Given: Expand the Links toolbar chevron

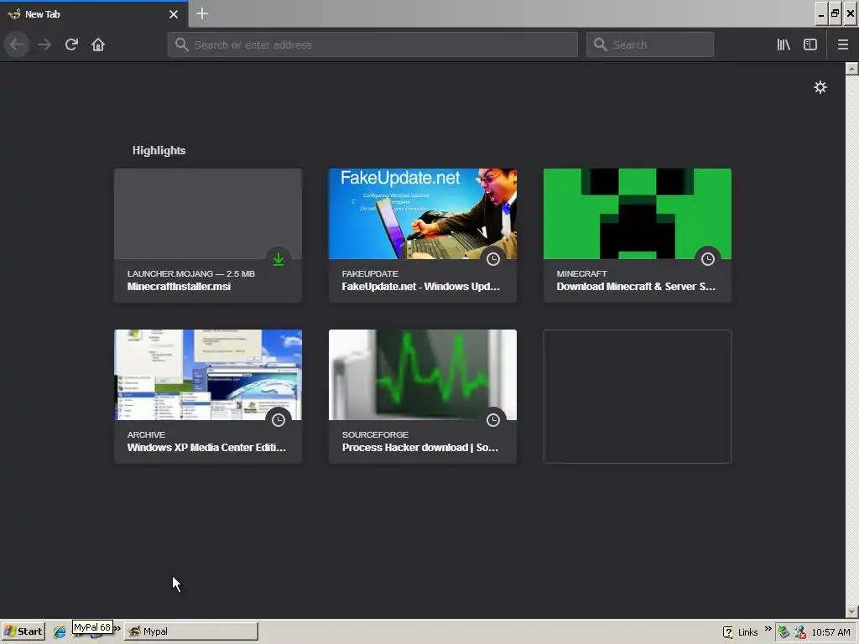Looking at the screenshot, I should point(768,628).
